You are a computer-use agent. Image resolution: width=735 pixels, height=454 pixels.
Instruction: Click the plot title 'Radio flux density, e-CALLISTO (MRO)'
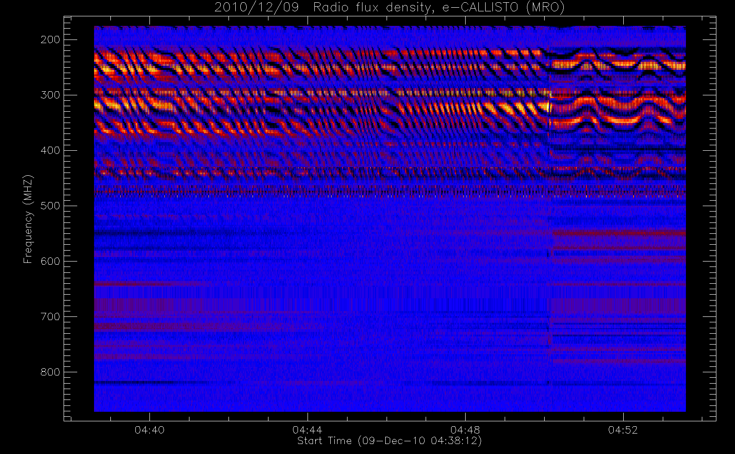439,8
